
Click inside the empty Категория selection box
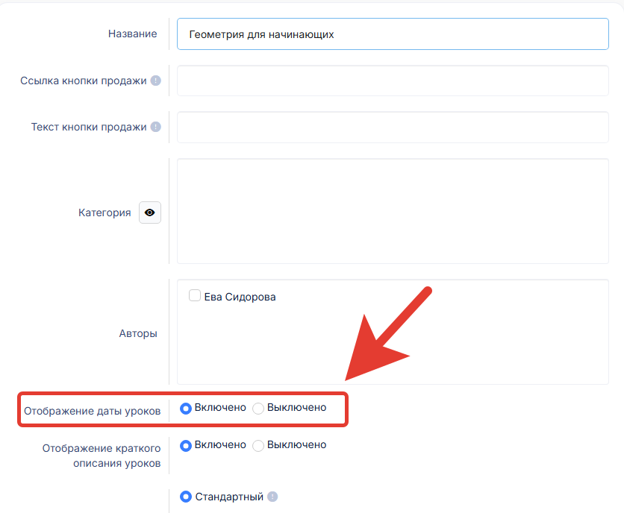[x=393, y=211]
